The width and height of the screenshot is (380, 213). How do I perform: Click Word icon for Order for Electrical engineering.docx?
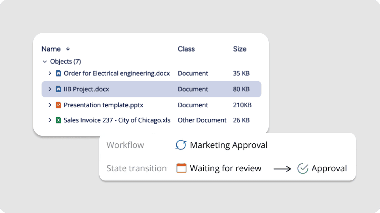click(58, 73)
